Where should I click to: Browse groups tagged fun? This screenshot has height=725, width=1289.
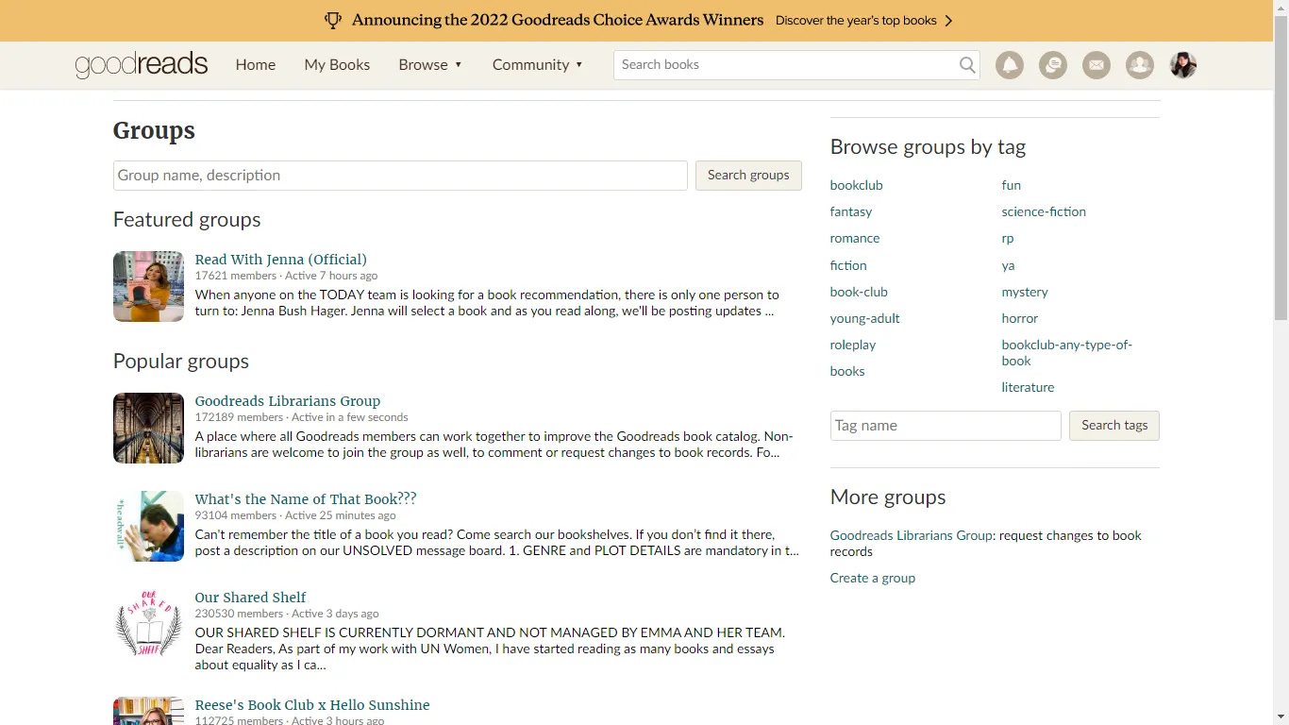tap(1011, 185)
